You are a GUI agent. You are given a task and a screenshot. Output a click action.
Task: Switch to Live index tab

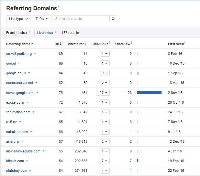point(45,33)
